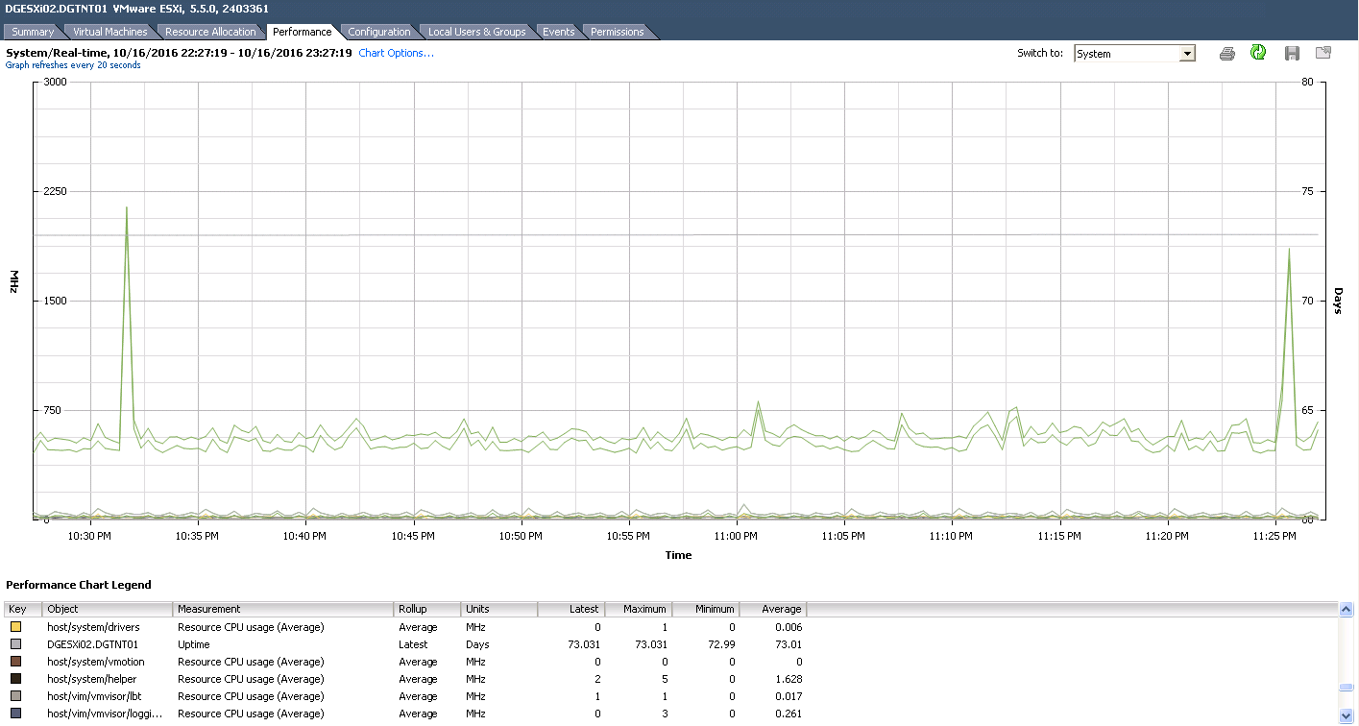Switch to the Virtual Machines tab
This screenshot has height=726, width=1359.
(110, 32)
